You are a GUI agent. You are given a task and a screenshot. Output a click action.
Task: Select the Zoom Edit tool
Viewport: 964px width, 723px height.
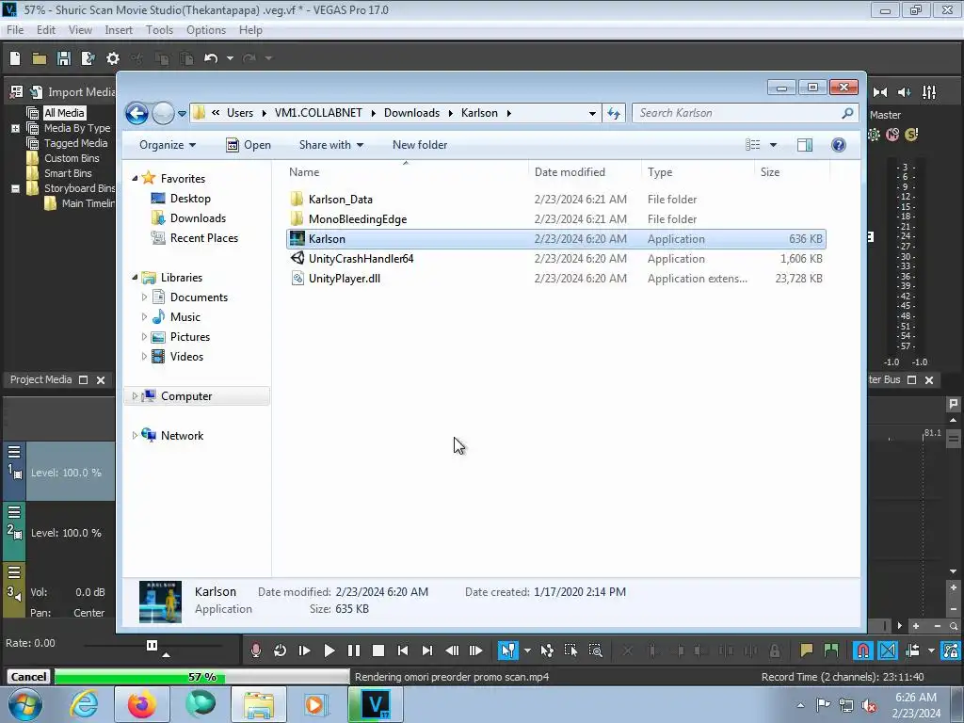tap(595, 651)
